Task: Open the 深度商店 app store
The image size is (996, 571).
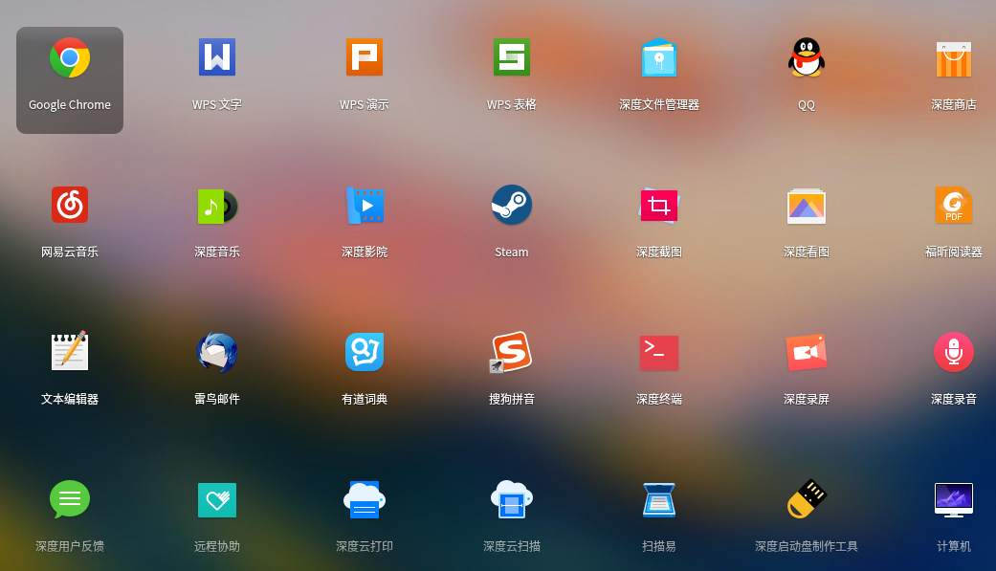Action: [x=954, y=59]
